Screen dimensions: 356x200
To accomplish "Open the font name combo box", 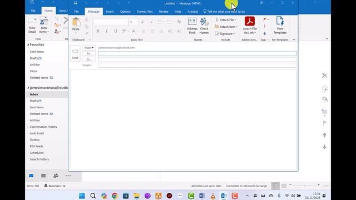I will tap(111, 22).
